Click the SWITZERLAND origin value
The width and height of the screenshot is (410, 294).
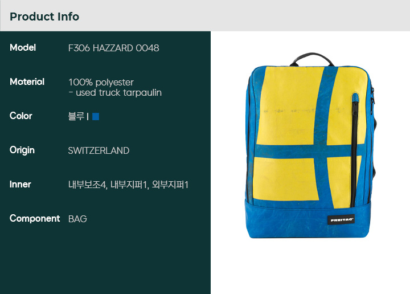(99, 150)
